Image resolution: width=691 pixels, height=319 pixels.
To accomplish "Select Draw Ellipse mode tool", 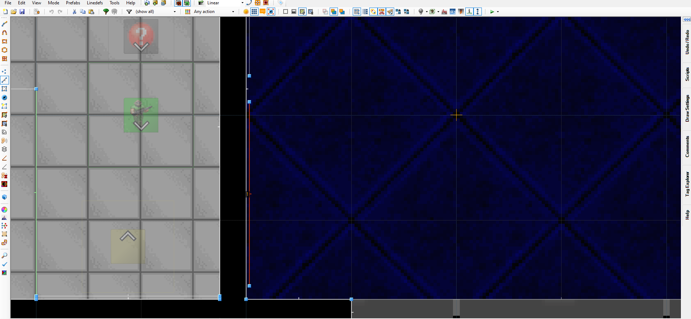I will (4, 50).
